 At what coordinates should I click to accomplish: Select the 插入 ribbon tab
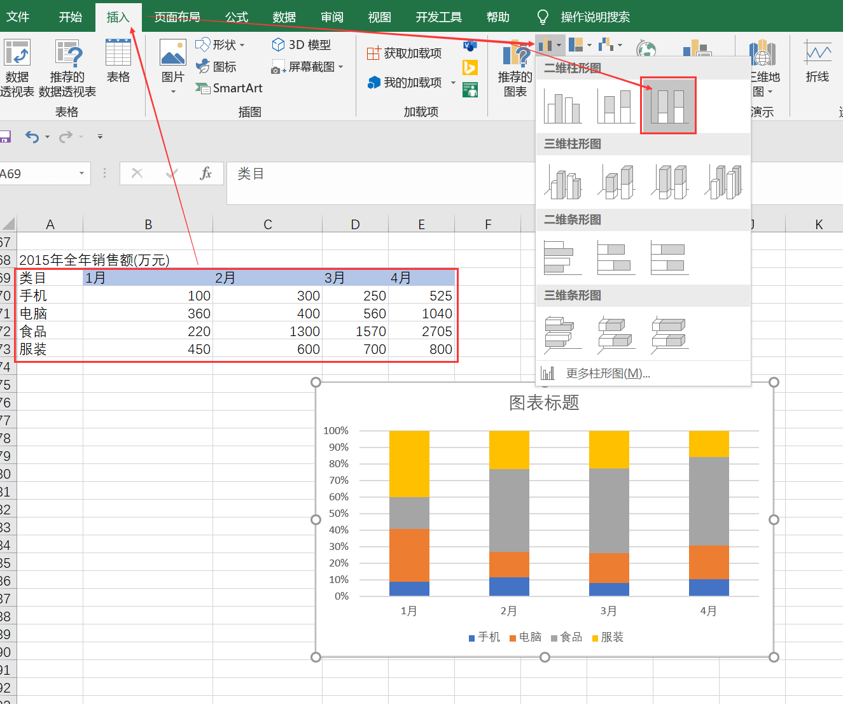(x=118, y=17)
